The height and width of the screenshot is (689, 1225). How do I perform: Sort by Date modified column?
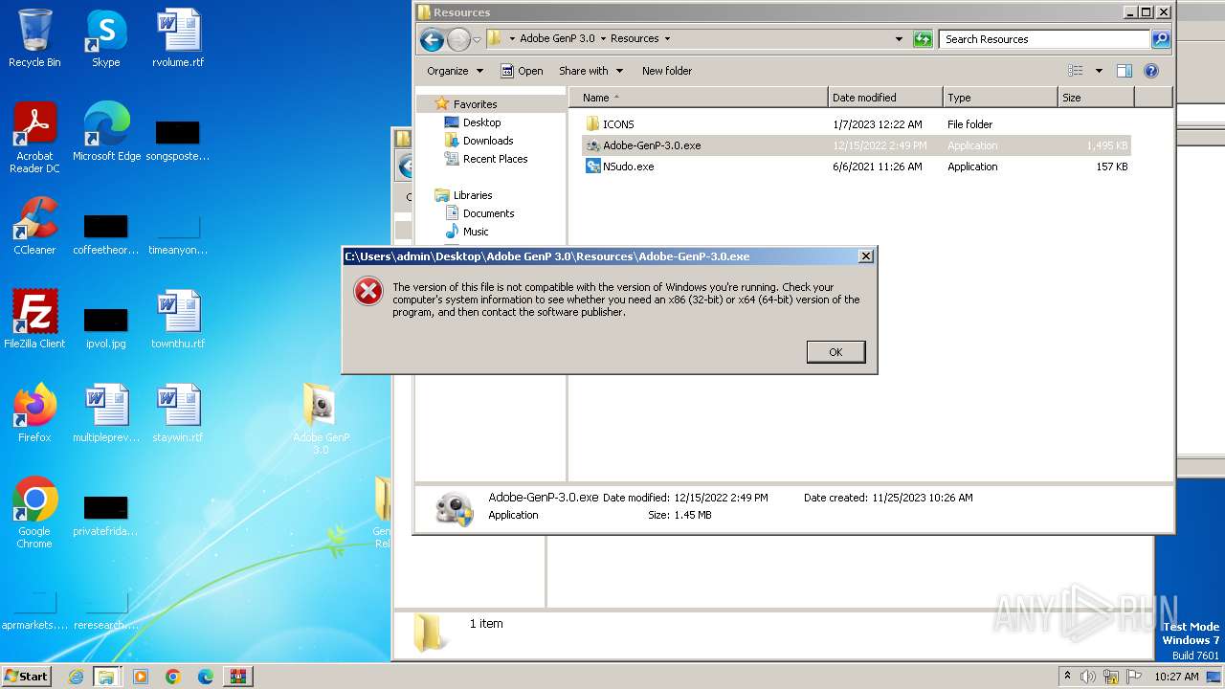point(885,98)
